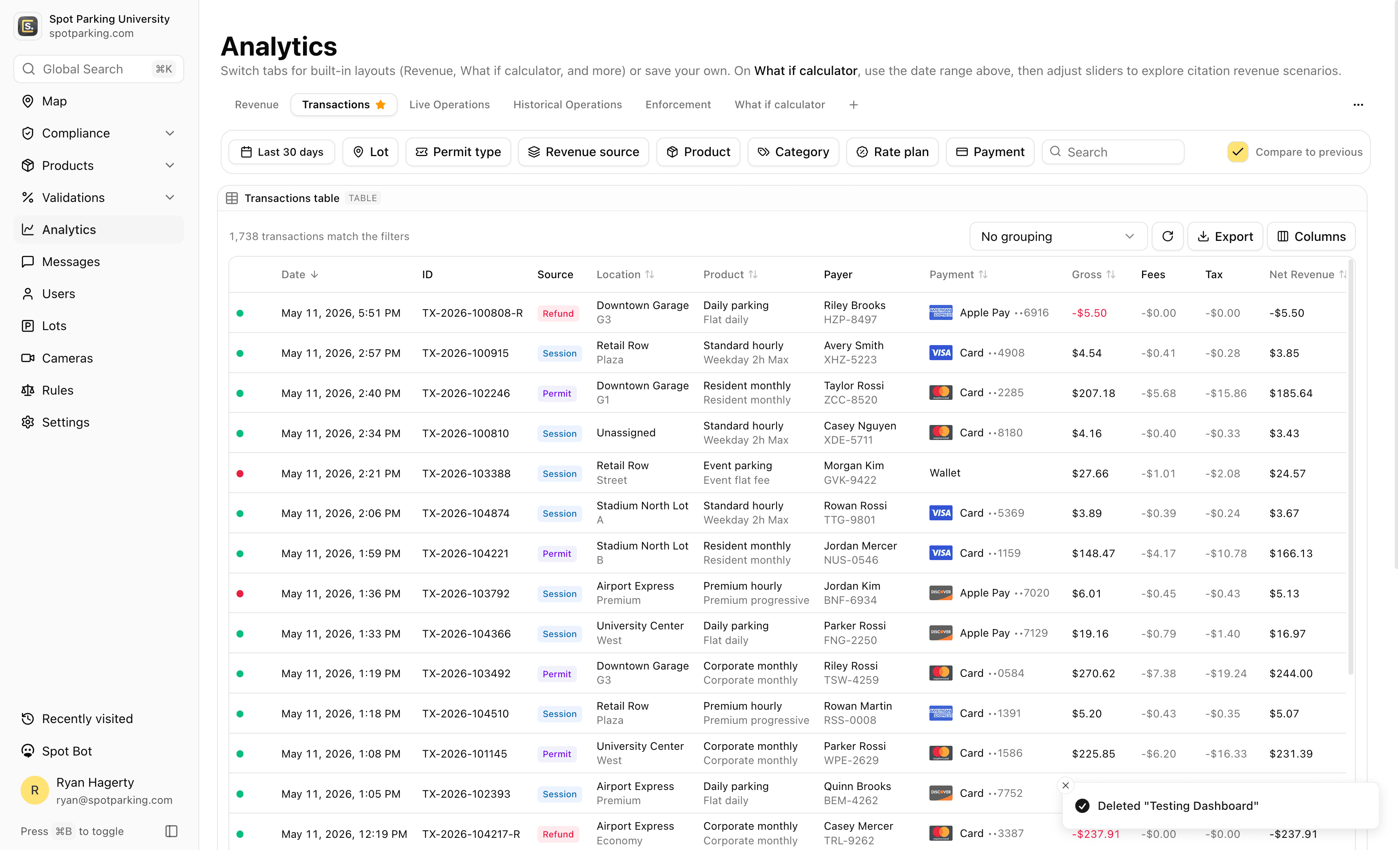Sort by Date column arrow
The height and width of the screenshot is (850, 1398).
pyautogui.click(x=314, y=275)
